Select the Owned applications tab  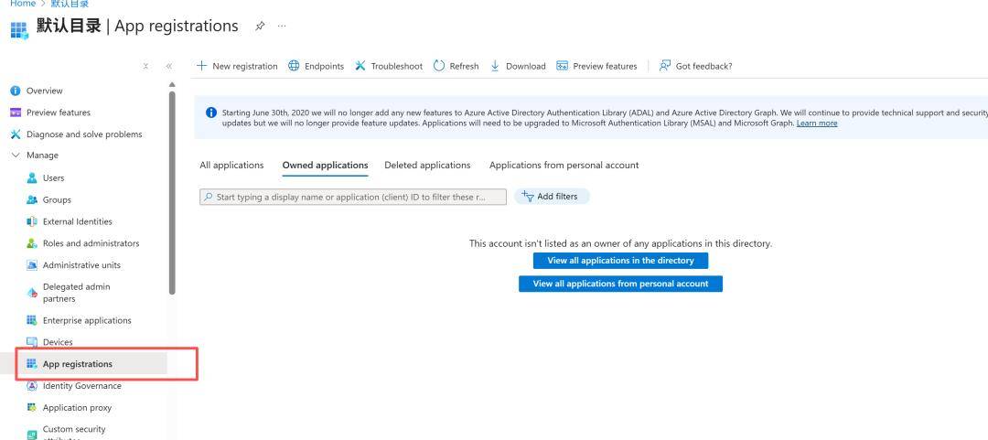[325, 166]
